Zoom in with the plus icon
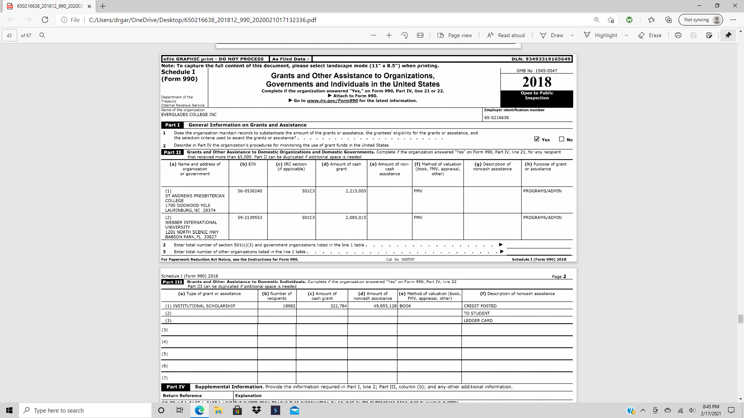 [389, 35]
